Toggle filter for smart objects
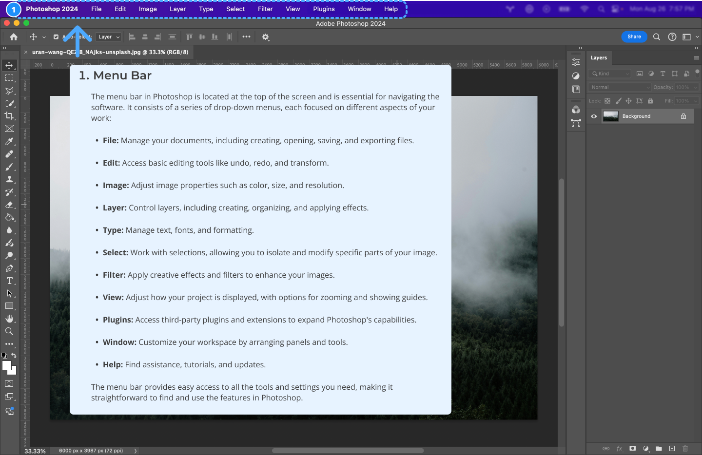The height and width of the screenshot is (455, 702). click(686, 74)
